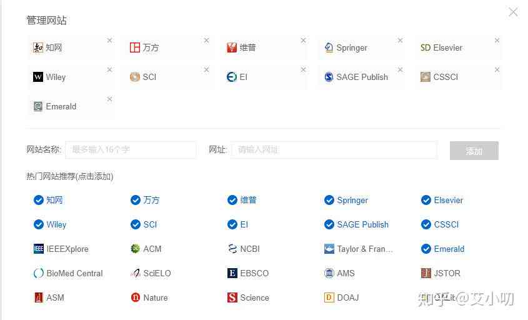
Task: Click the EBSCO label to add it
Action: pyautogui.click(x=254, y=273)
